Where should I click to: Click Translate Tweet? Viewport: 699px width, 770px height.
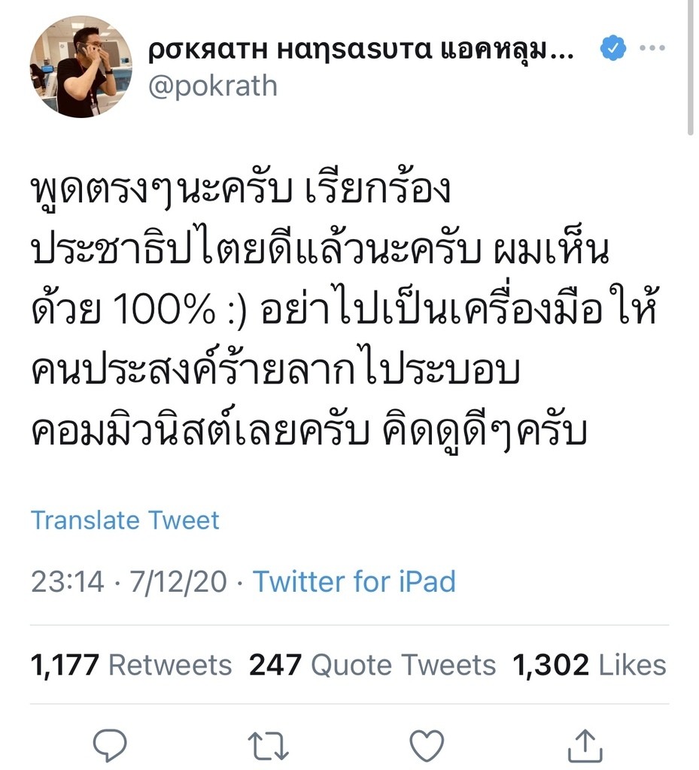pos(125,520)
